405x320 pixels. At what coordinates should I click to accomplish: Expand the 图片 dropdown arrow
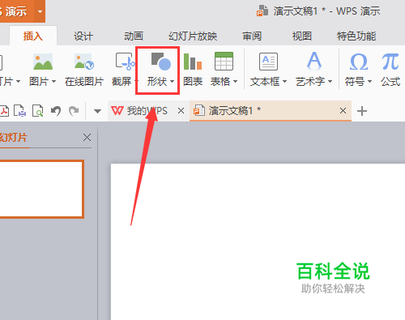pos(53,81)
